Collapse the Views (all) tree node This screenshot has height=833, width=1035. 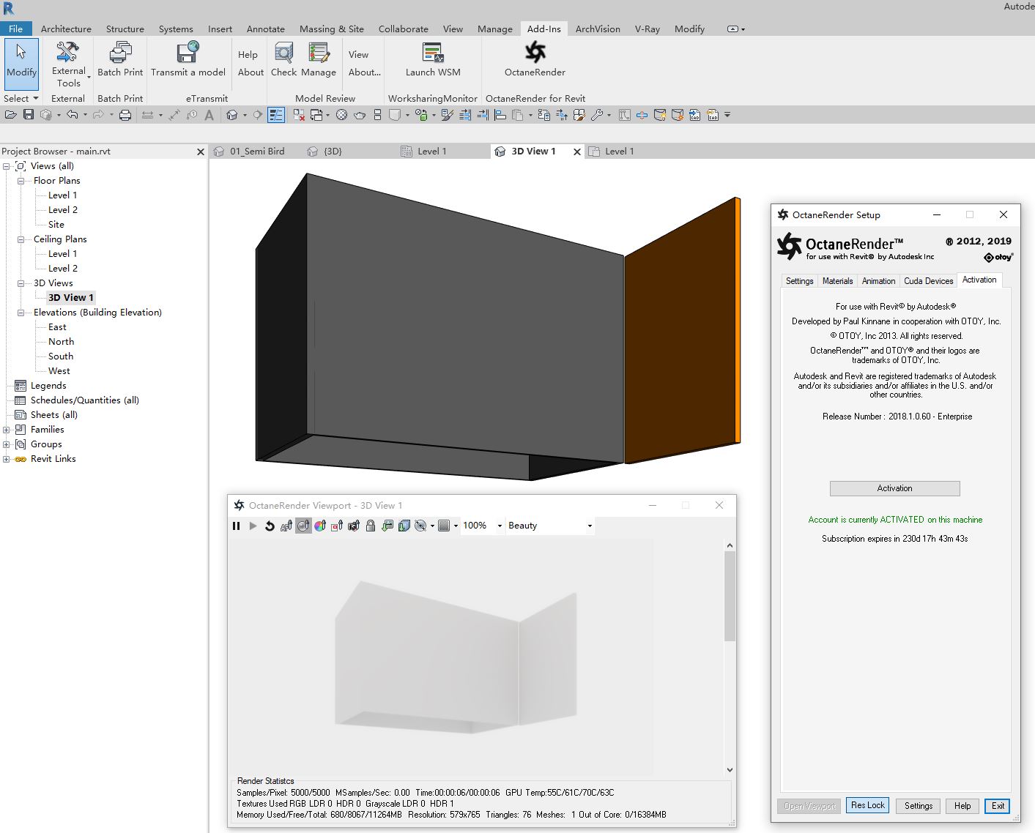click(x=7, y=166)
